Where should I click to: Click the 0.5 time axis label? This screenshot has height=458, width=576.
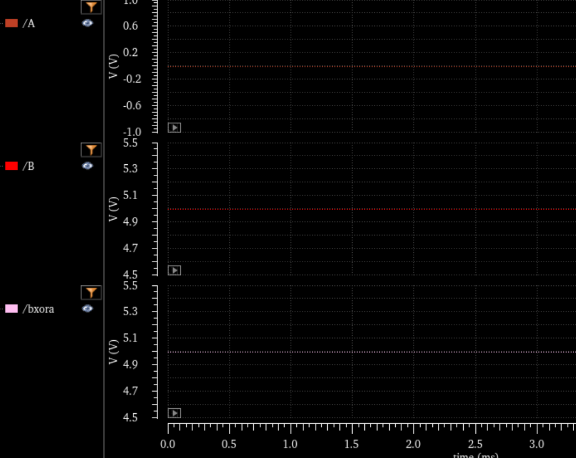pyautogui.click(x=229, y=444)
